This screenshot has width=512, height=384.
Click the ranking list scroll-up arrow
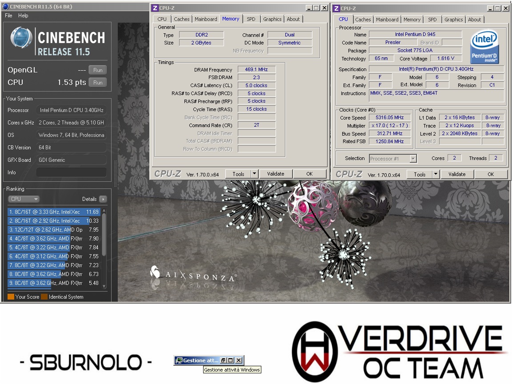[104, 210]
